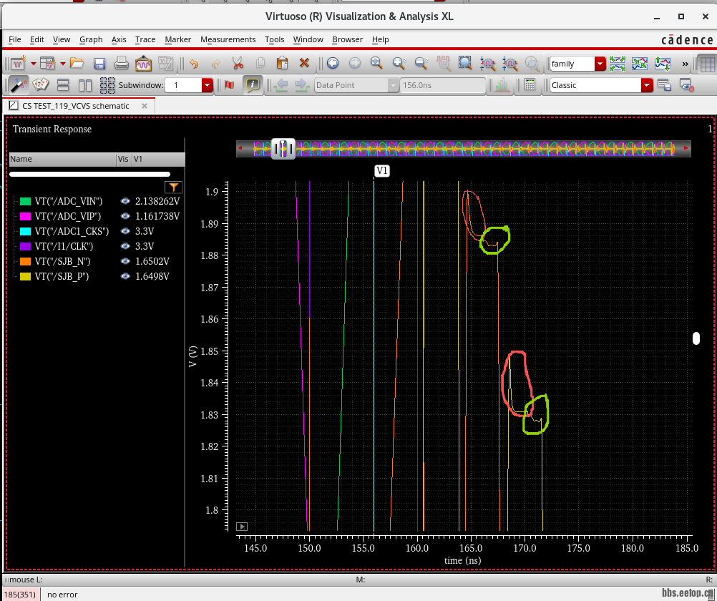Expand the 'family' dropdown list
The width and height of the screenshot is (717, 601).
[x=600, y=64]
